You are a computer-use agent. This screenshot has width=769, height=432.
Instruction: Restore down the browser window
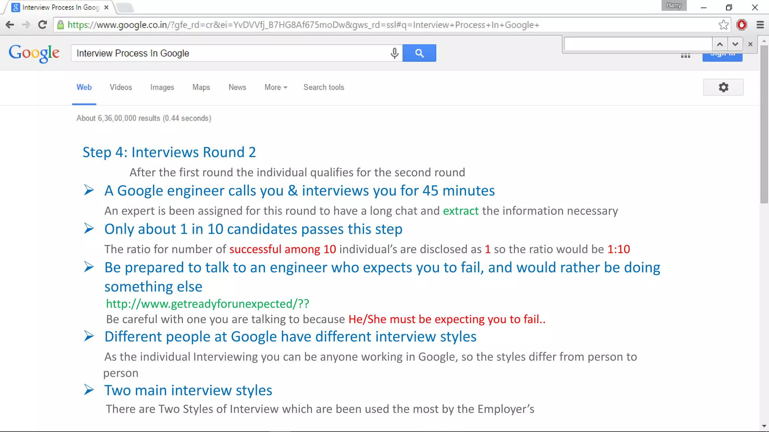pos(729,7)
